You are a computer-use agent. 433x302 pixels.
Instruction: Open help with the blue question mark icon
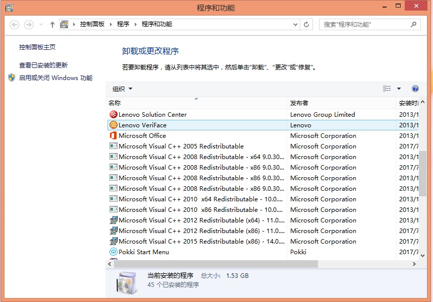[415, 89]
